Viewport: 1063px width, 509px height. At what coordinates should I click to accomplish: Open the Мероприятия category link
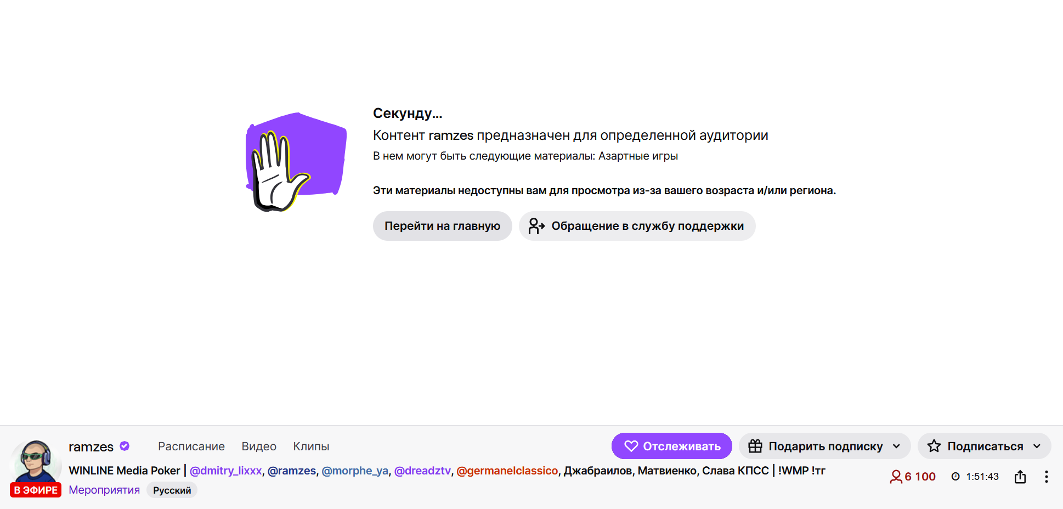pyautogui.click(x=104, y=490)
